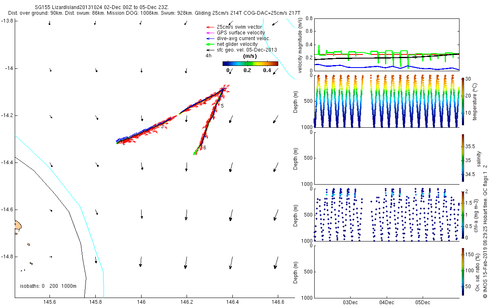Screen dimensions: 491x307
Task: Click the green net glider velocity legend arrow
Action: coord(209,45)
